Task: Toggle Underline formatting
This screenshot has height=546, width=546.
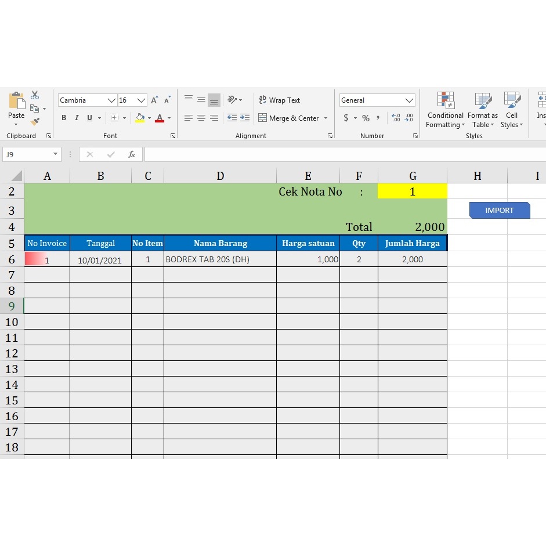Action: pos(89,118)
